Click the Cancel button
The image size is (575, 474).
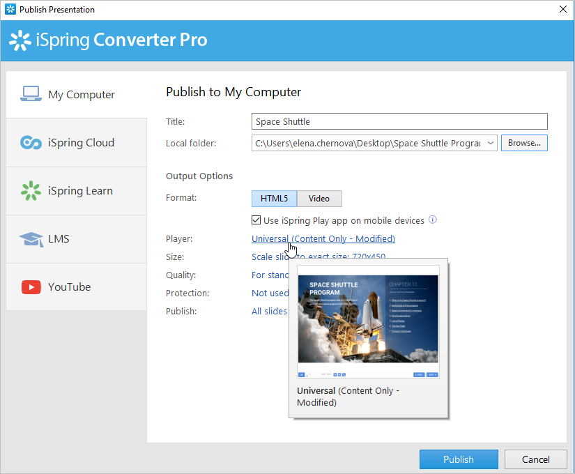click(x=535, y=459)
